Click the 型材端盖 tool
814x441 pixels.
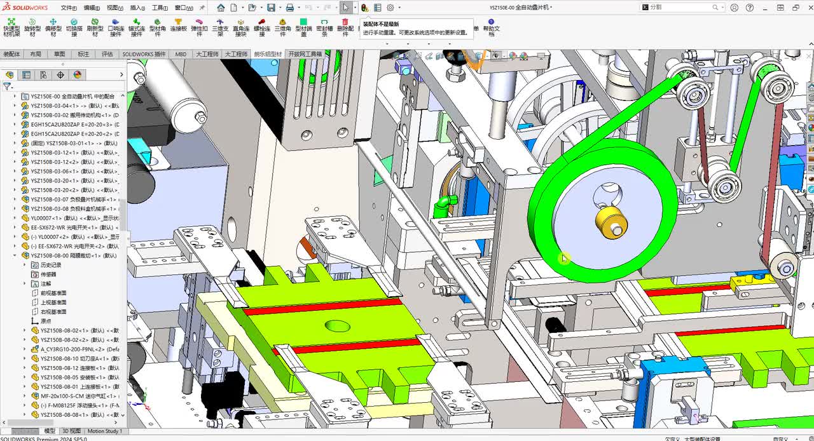click(x=303, y=27)
